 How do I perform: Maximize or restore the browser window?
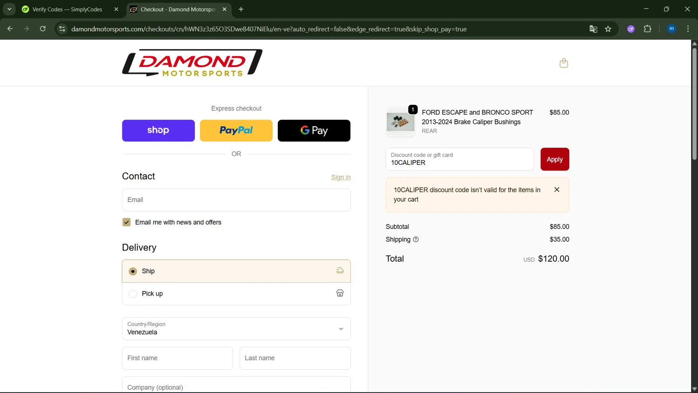[x=666, y=9]
